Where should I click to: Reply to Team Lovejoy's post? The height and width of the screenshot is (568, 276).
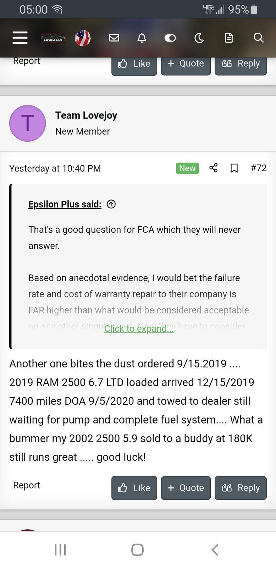[x=241, y=488]
